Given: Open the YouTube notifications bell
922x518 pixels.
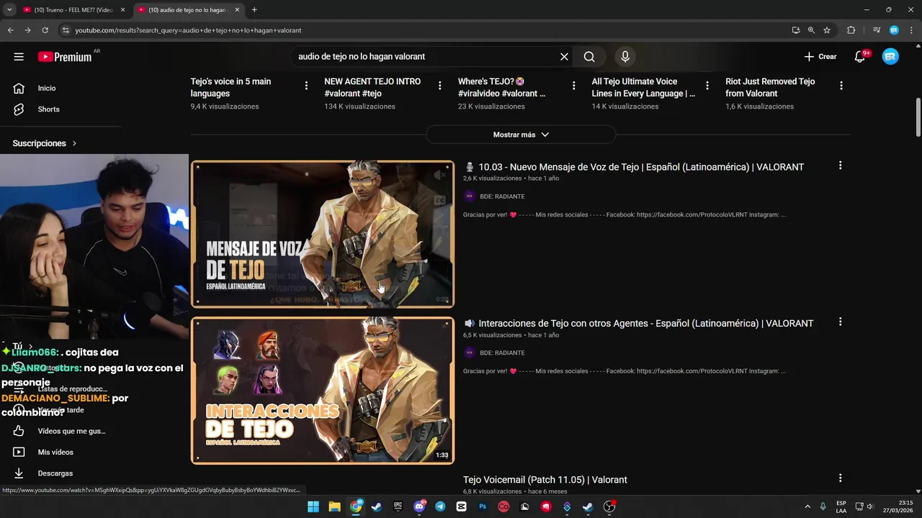Looking at the screenshot, I should pos(860,57).
